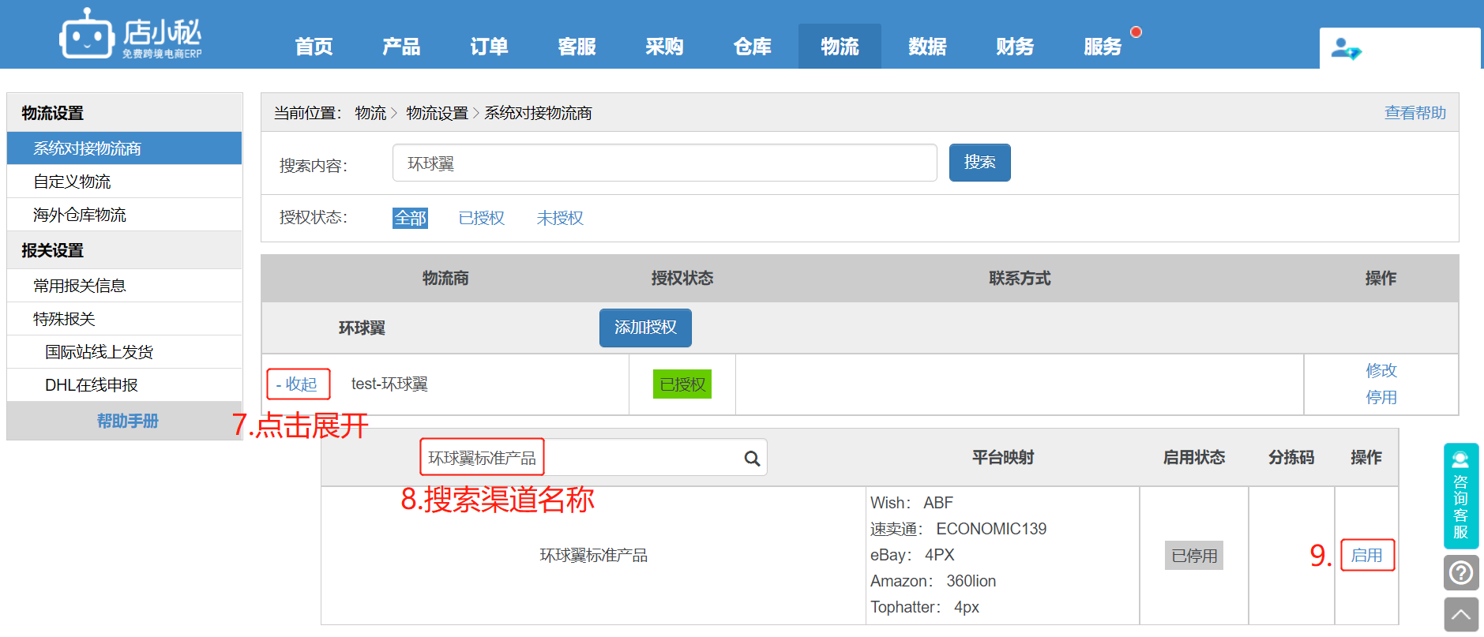This screenshot has height=637, width=1484.
Task: Focus the channel name search field
Action: (592, 458)
